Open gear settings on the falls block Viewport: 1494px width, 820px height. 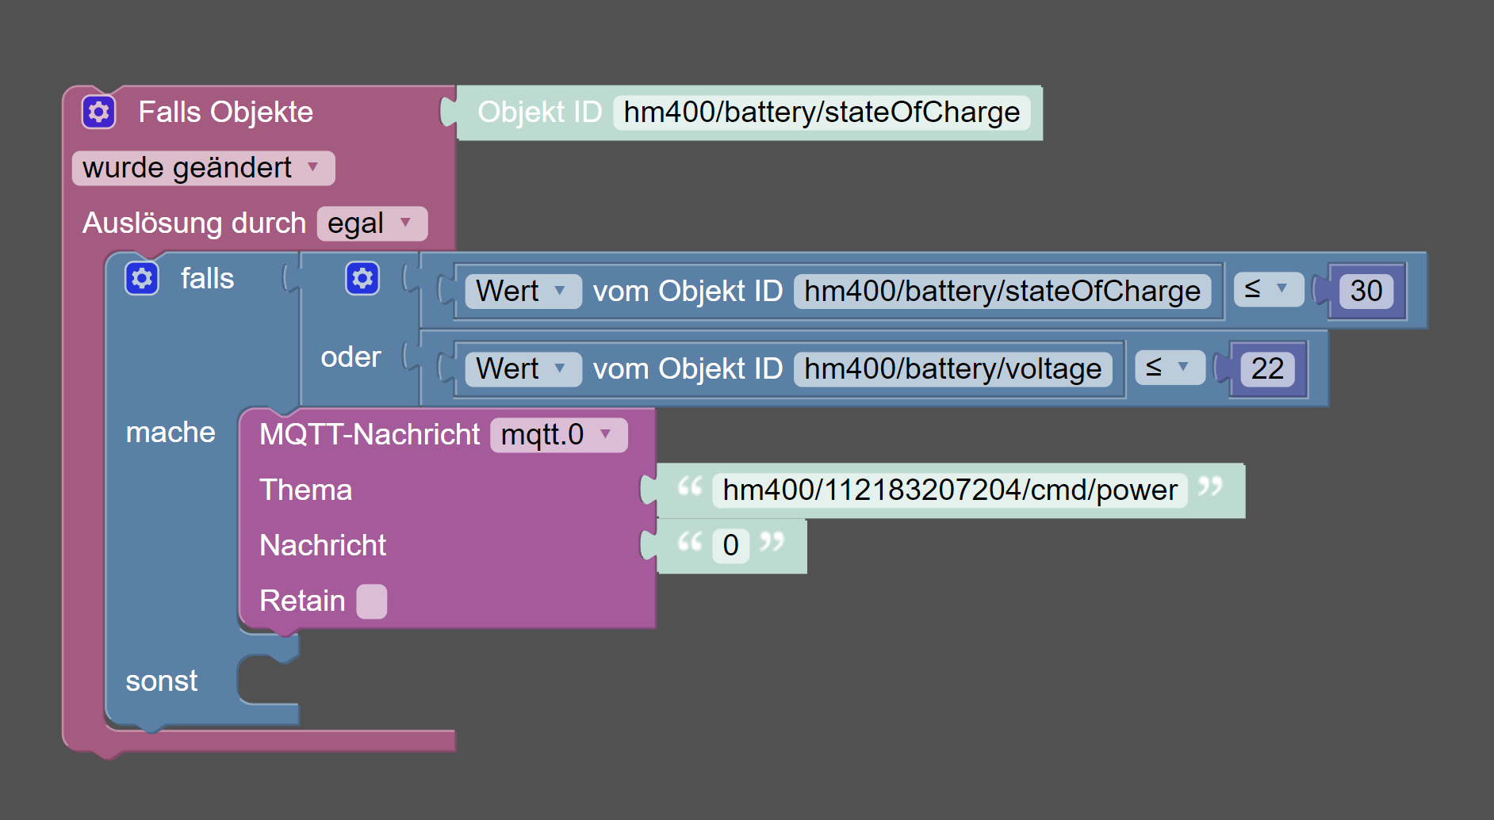tap(142, 279)
